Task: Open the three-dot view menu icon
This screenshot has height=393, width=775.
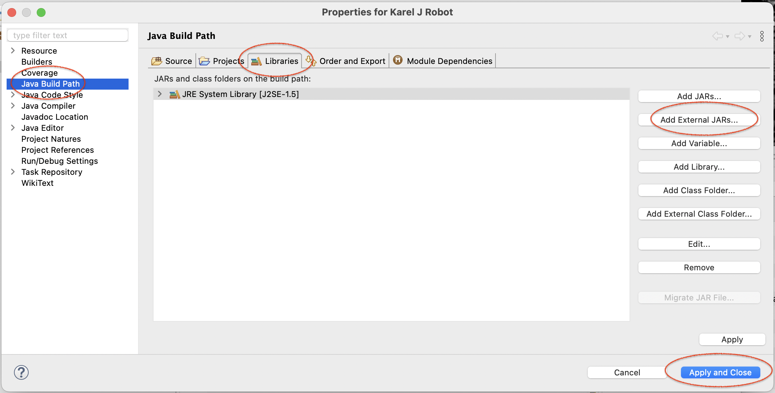Action: coord(762,36)
